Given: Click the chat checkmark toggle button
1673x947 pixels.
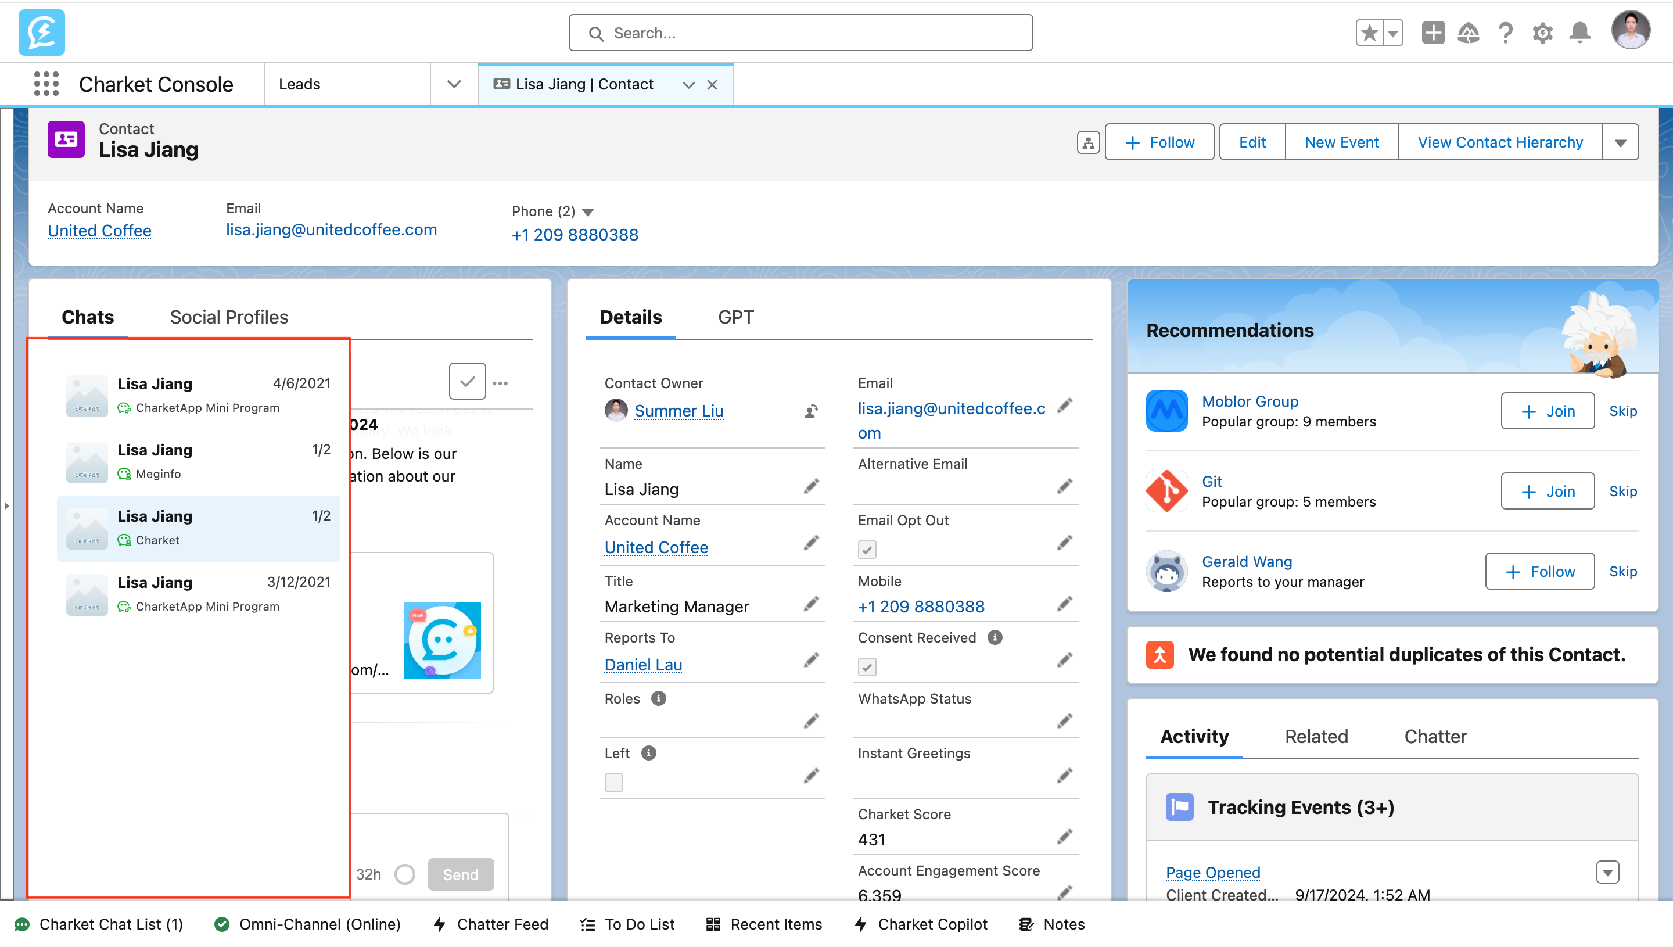Looking at the screenshot, I should [x=468, y=382].
